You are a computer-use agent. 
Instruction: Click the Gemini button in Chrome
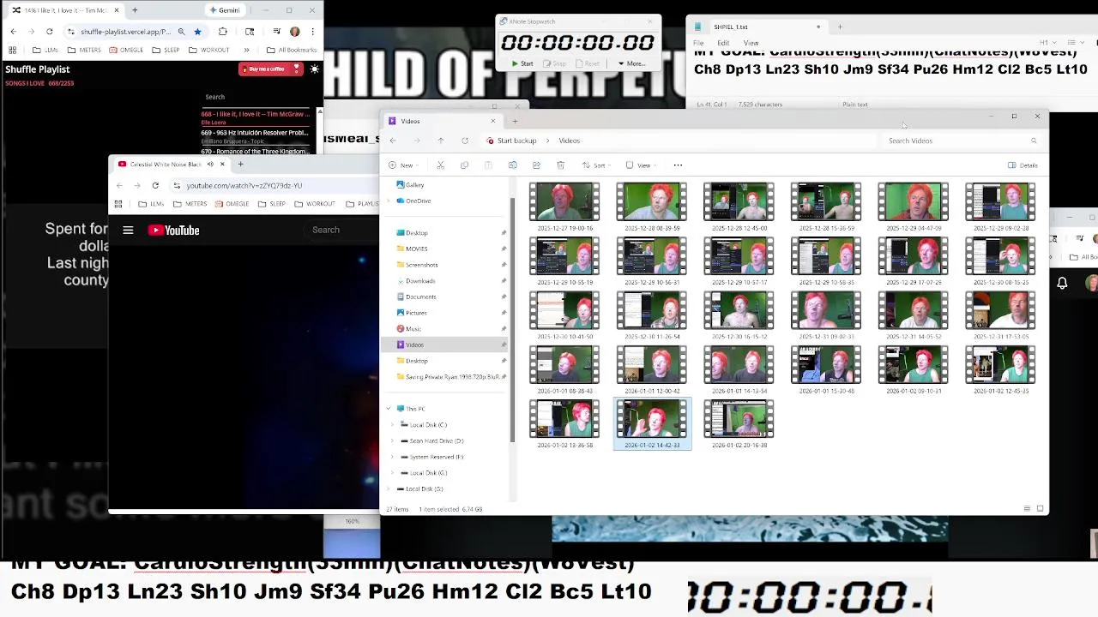point(223,10)
